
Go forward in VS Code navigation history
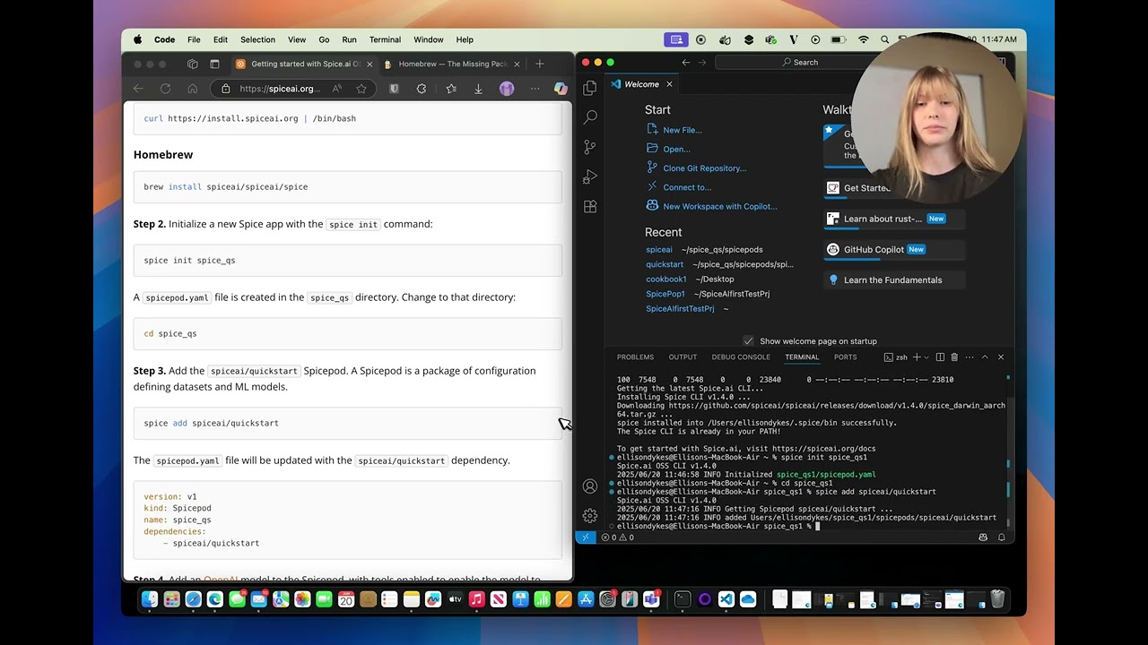coord(702,63)
